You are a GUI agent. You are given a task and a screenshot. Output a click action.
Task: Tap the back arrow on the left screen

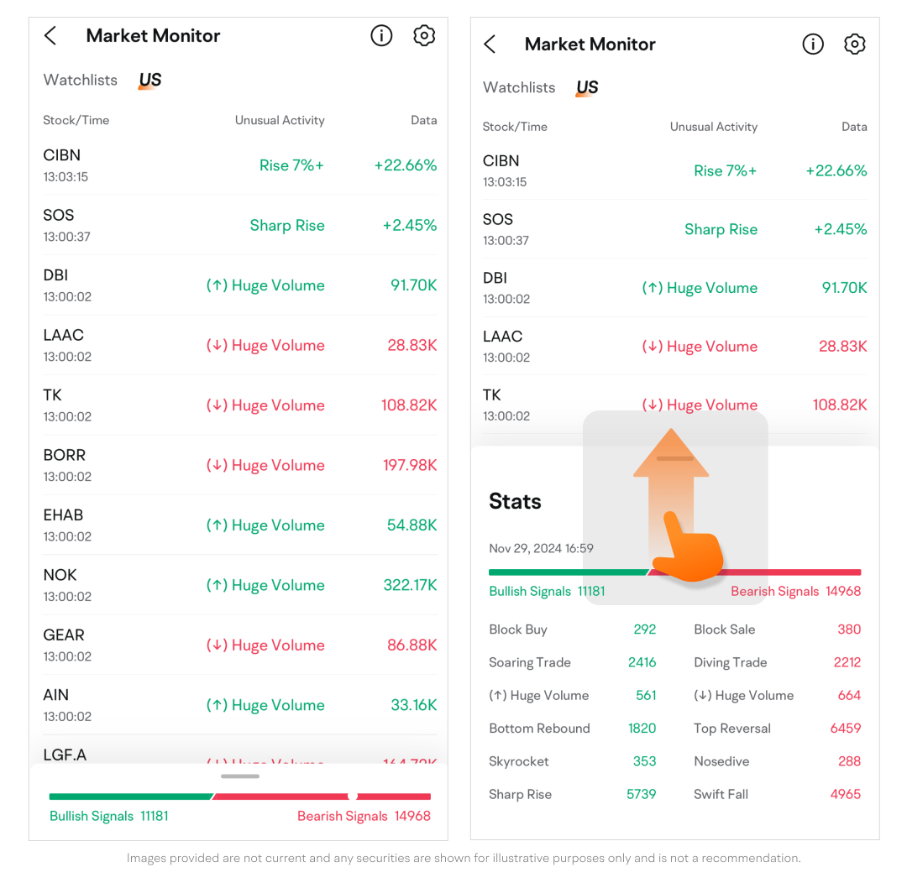50,36
